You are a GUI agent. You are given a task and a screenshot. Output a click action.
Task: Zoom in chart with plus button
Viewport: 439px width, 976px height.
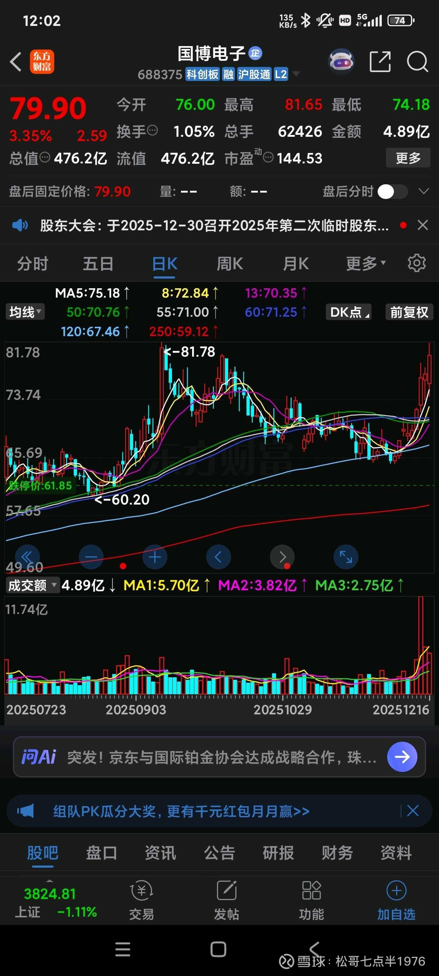click(155, 557)
